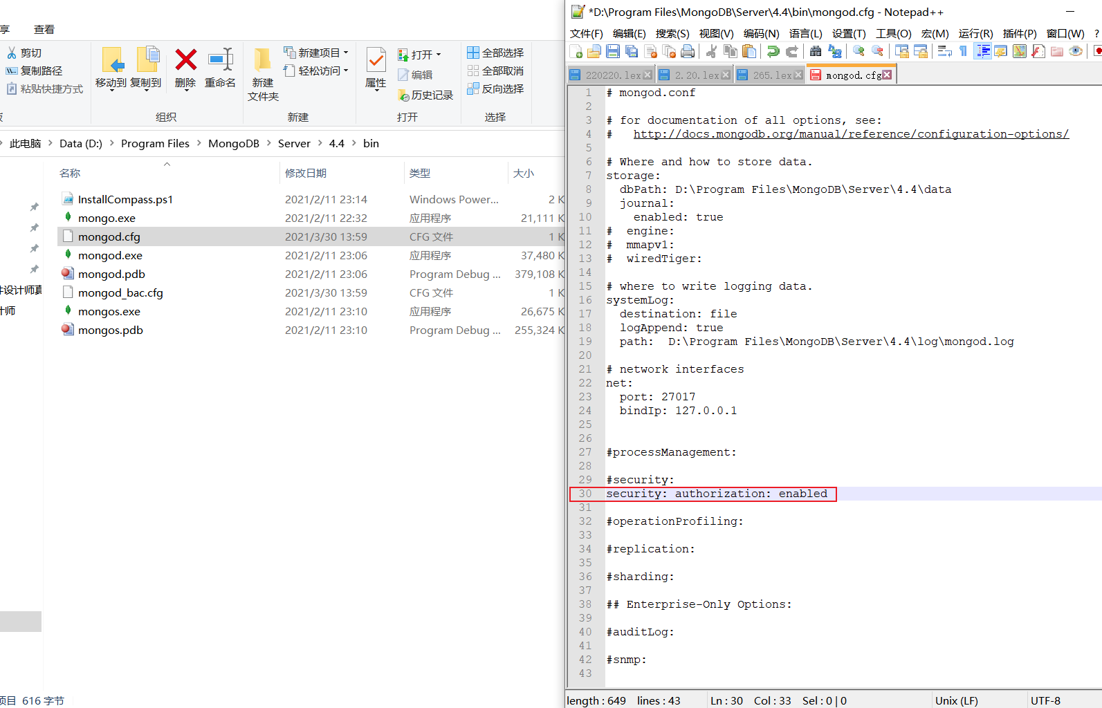Click the Zoom In magnifier icon

point(858,51)
